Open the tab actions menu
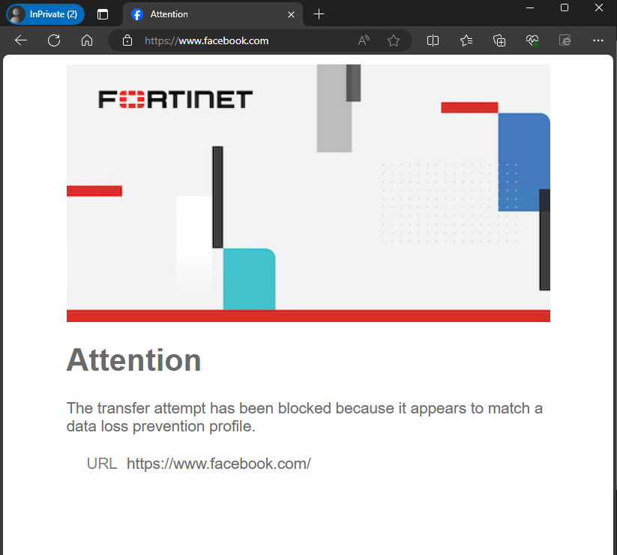Image resolution: width=617 pixels, height=555 pixels. pyautogui.click(x=103, y=13)
